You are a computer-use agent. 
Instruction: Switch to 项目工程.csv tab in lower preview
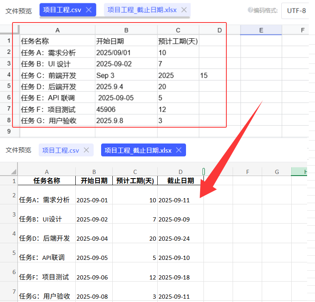pos(61,150)
